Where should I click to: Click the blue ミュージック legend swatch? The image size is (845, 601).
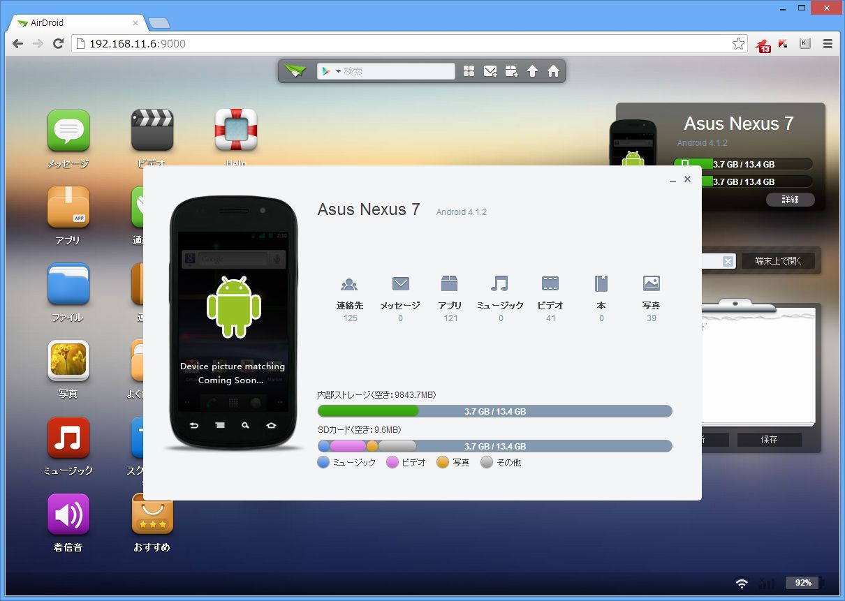point(323,462)
